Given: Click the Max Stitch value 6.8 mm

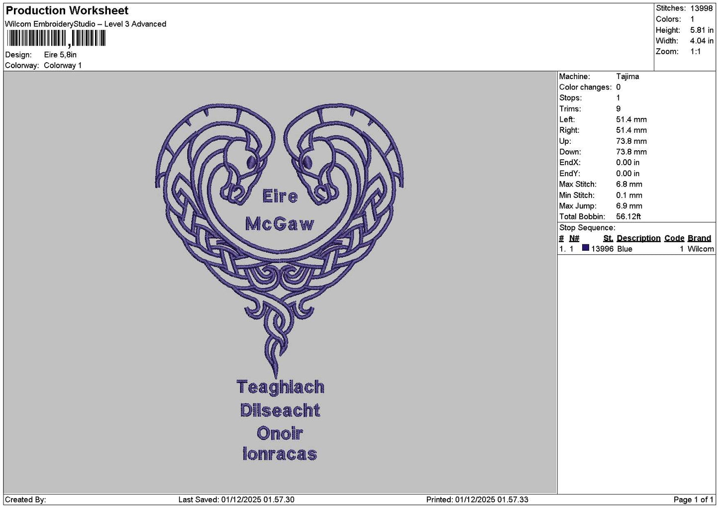Looking at the screenshot, I should [629, 184].
